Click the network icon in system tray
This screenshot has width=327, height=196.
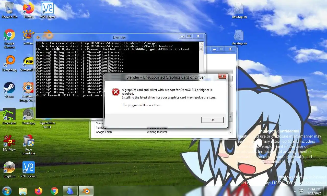[301, 191]
